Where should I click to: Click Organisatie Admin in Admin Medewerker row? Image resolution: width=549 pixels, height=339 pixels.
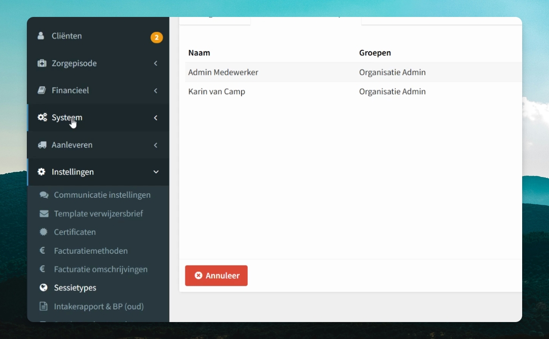coord(393,72)
